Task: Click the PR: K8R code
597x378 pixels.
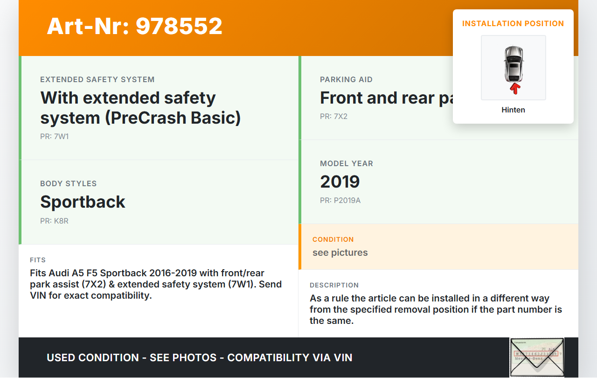Action: pos(54,221)
